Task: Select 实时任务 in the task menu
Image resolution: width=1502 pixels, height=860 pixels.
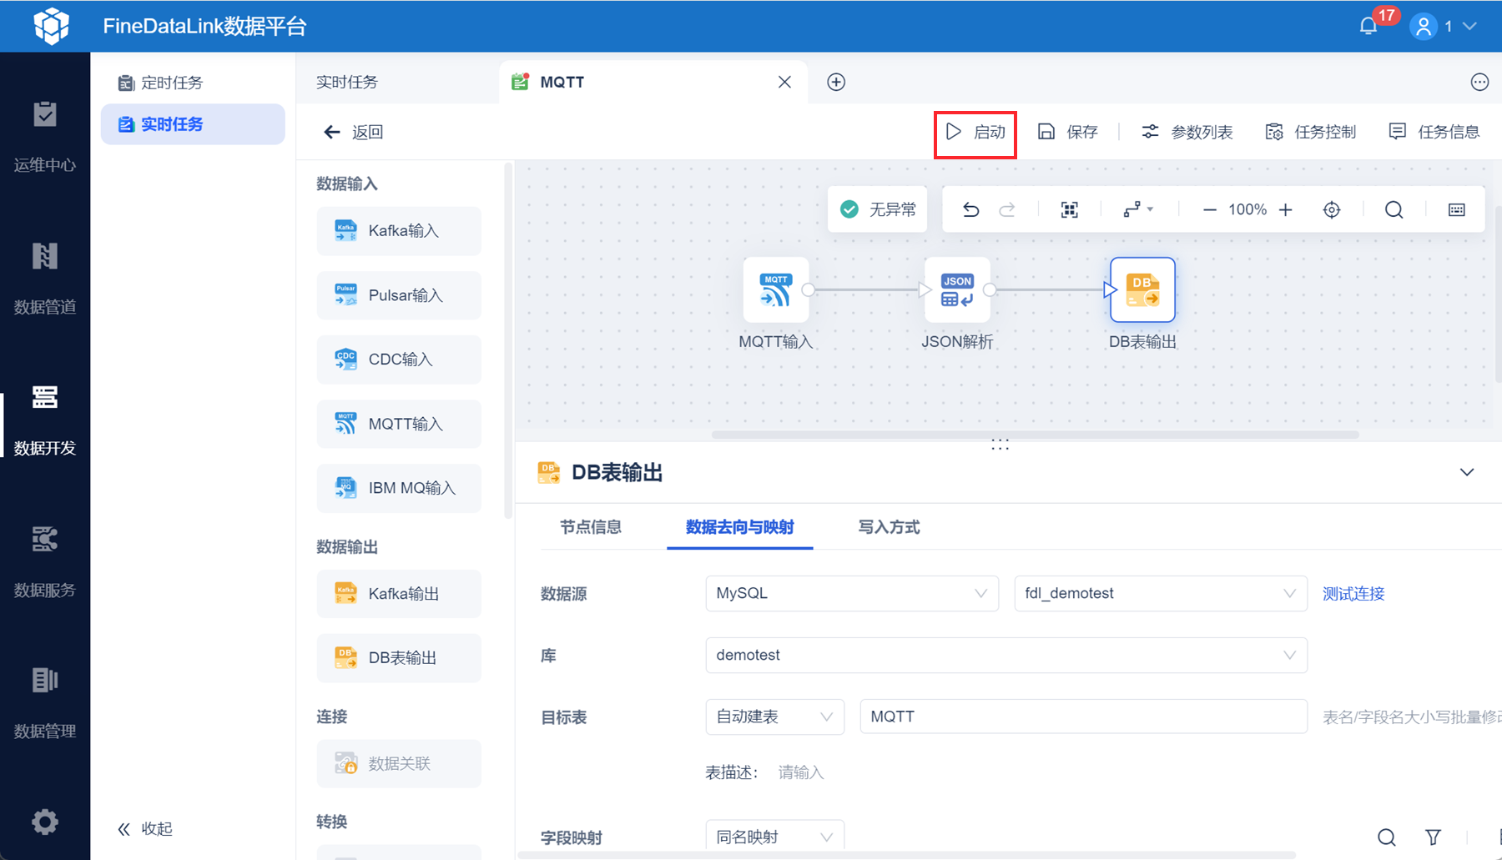Action: pyautogui.click(x=193, y=124)
